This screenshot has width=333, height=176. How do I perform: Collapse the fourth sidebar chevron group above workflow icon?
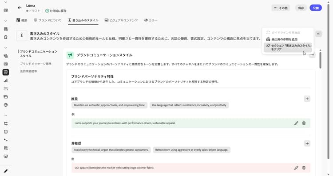6,115
